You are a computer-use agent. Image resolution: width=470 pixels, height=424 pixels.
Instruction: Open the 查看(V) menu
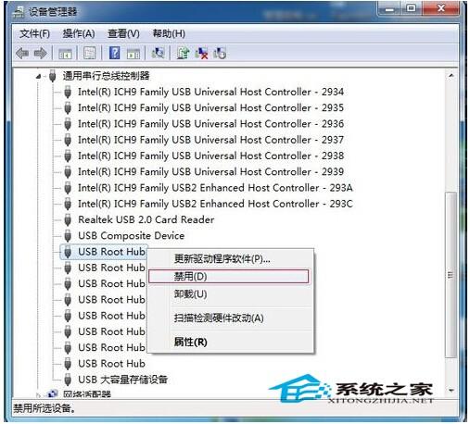coord(123,33)
